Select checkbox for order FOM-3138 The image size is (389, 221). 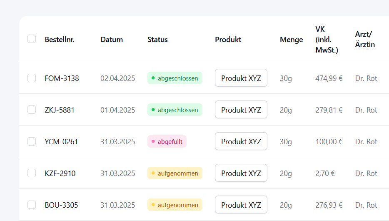[32, 78]
